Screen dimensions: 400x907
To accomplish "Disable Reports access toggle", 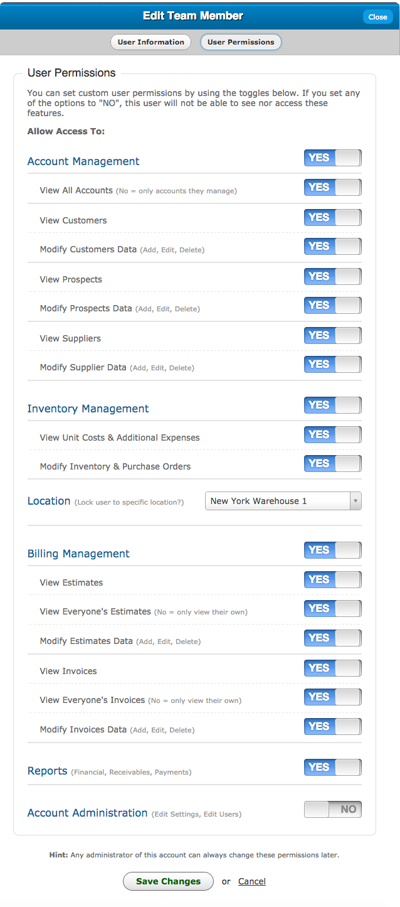I will (332, 768).
